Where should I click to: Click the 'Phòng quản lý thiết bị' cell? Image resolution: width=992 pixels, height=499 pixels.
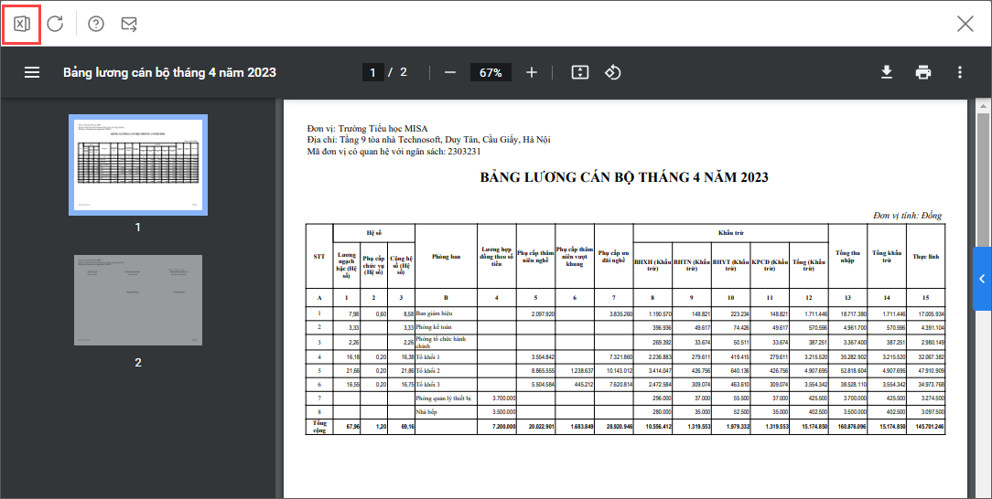tap(446, 398)
